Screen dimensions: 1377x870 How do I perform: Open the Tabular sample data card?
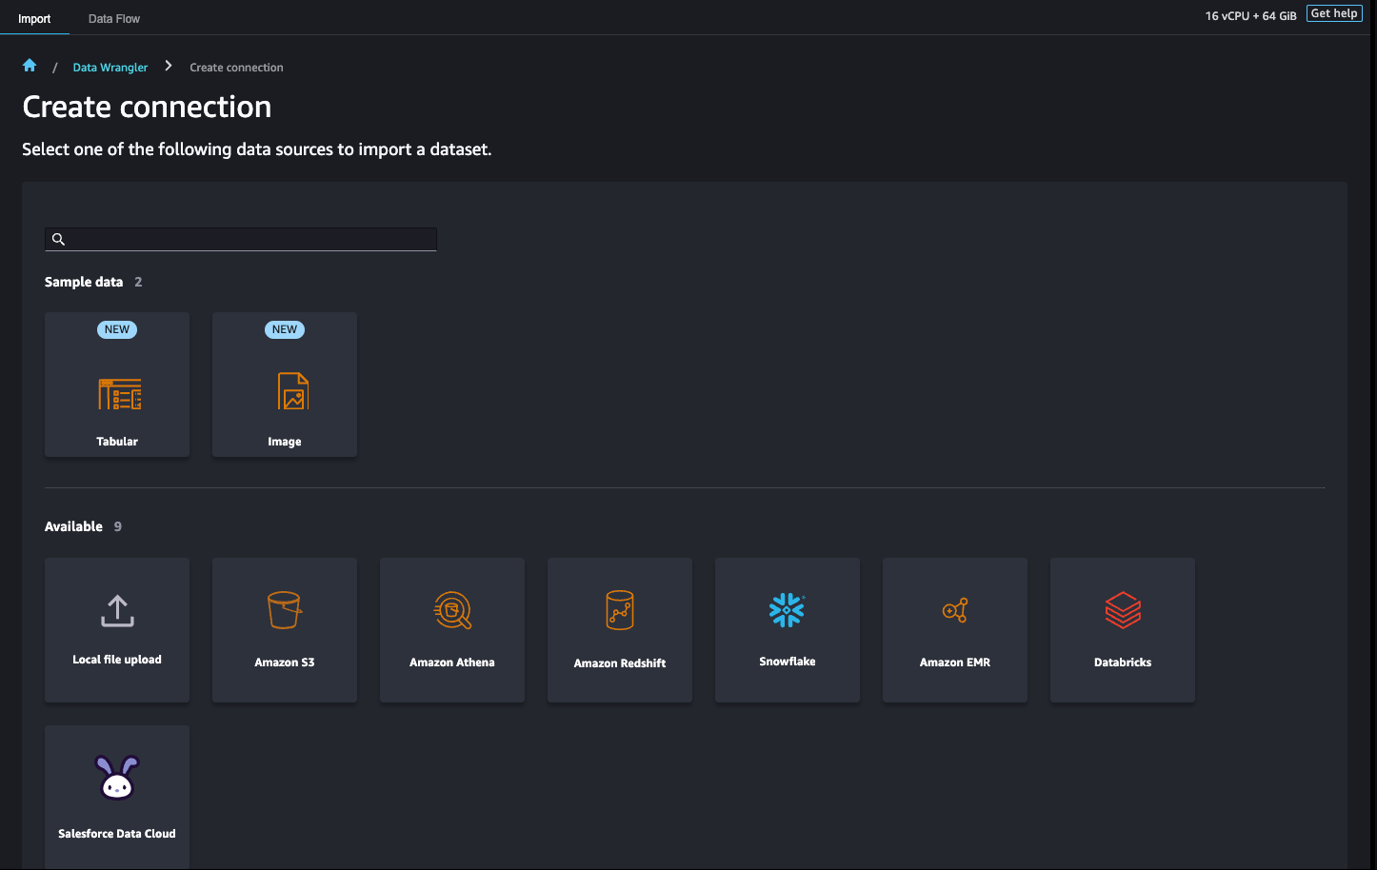117,385
